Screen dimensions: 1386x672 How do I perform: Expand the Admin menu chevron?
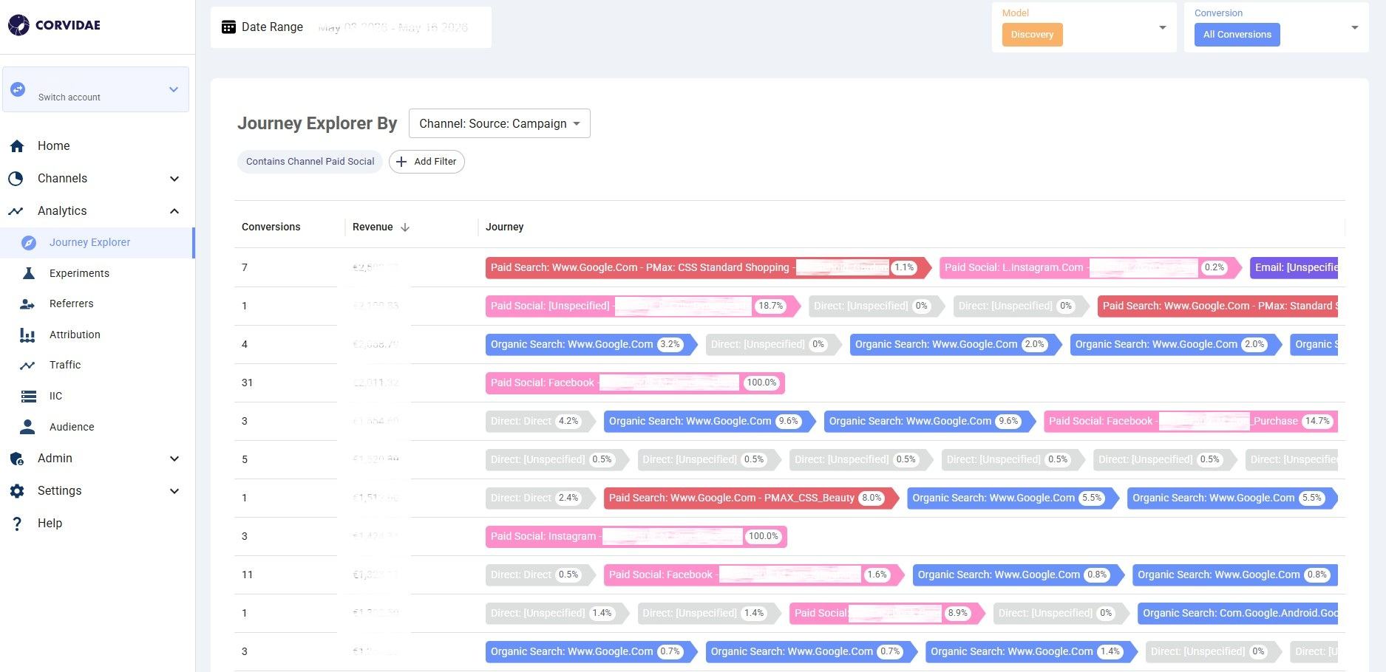click(x=174, y=459)
